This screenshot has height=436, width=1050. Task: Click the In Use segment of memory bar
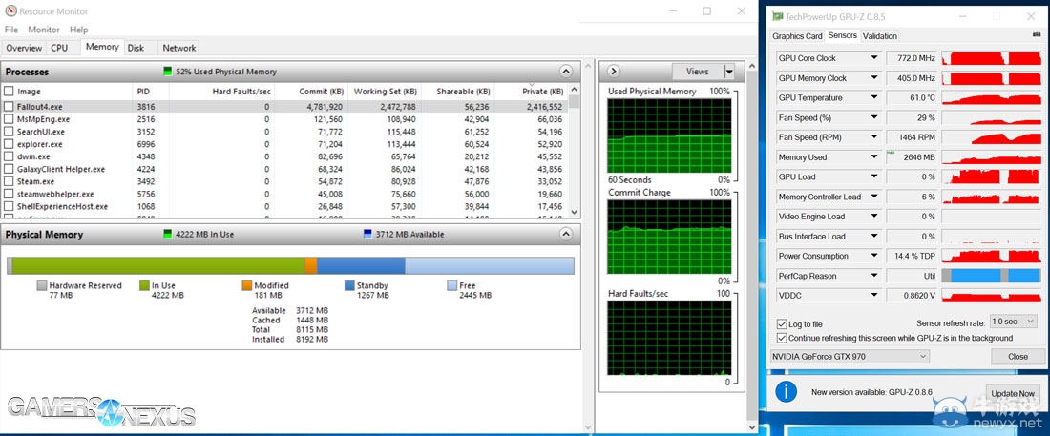157,265
